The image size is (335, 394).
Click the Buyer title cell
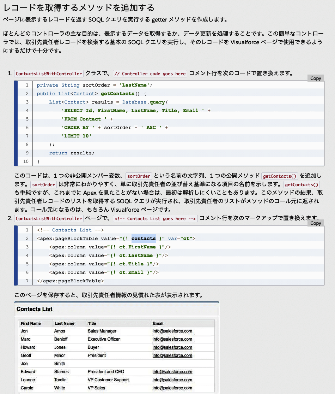click(93, 347)
